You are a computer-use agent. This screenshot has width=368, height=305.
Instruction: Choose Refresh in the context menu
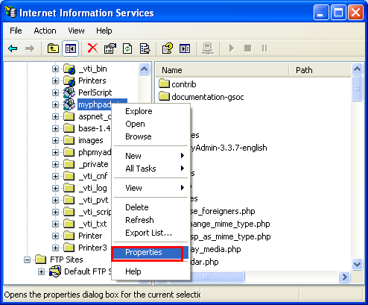tap(151, 220)
